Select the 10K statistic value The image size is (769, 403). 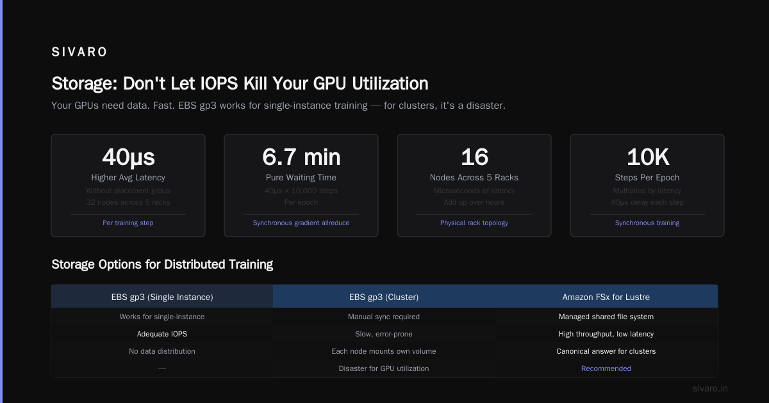(647, 157)
